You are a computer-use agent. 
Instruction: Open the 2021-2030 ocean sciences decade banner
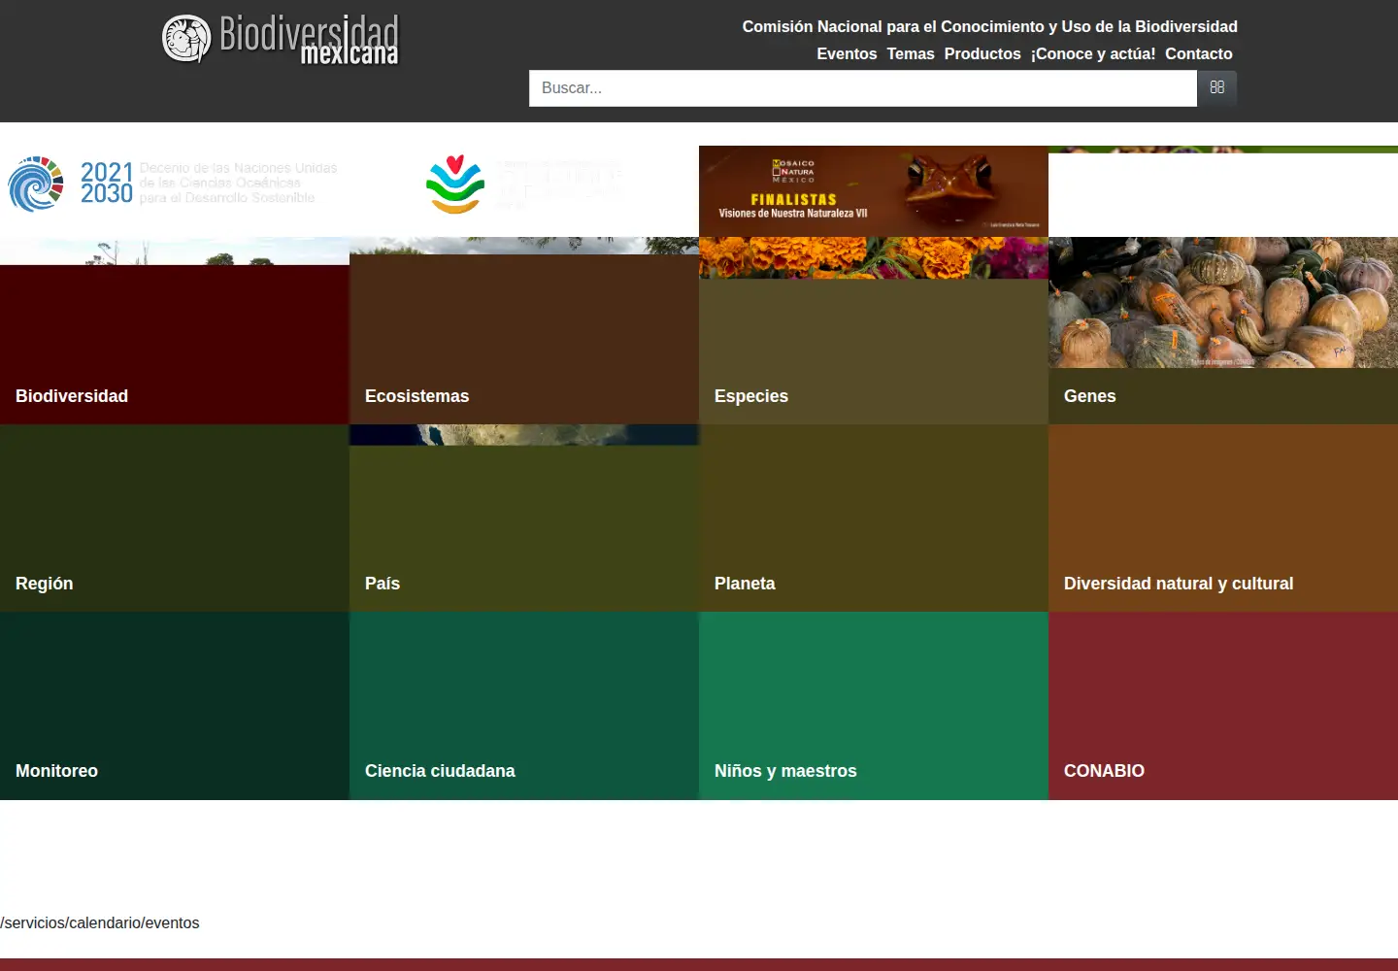click(x=175, y=184)
